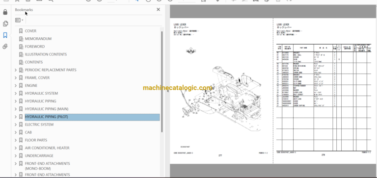Click drawing number DC8007467 below diagram
Image resolution: width=377 pixels, height=178 pixels.
(x=185, y=147)
